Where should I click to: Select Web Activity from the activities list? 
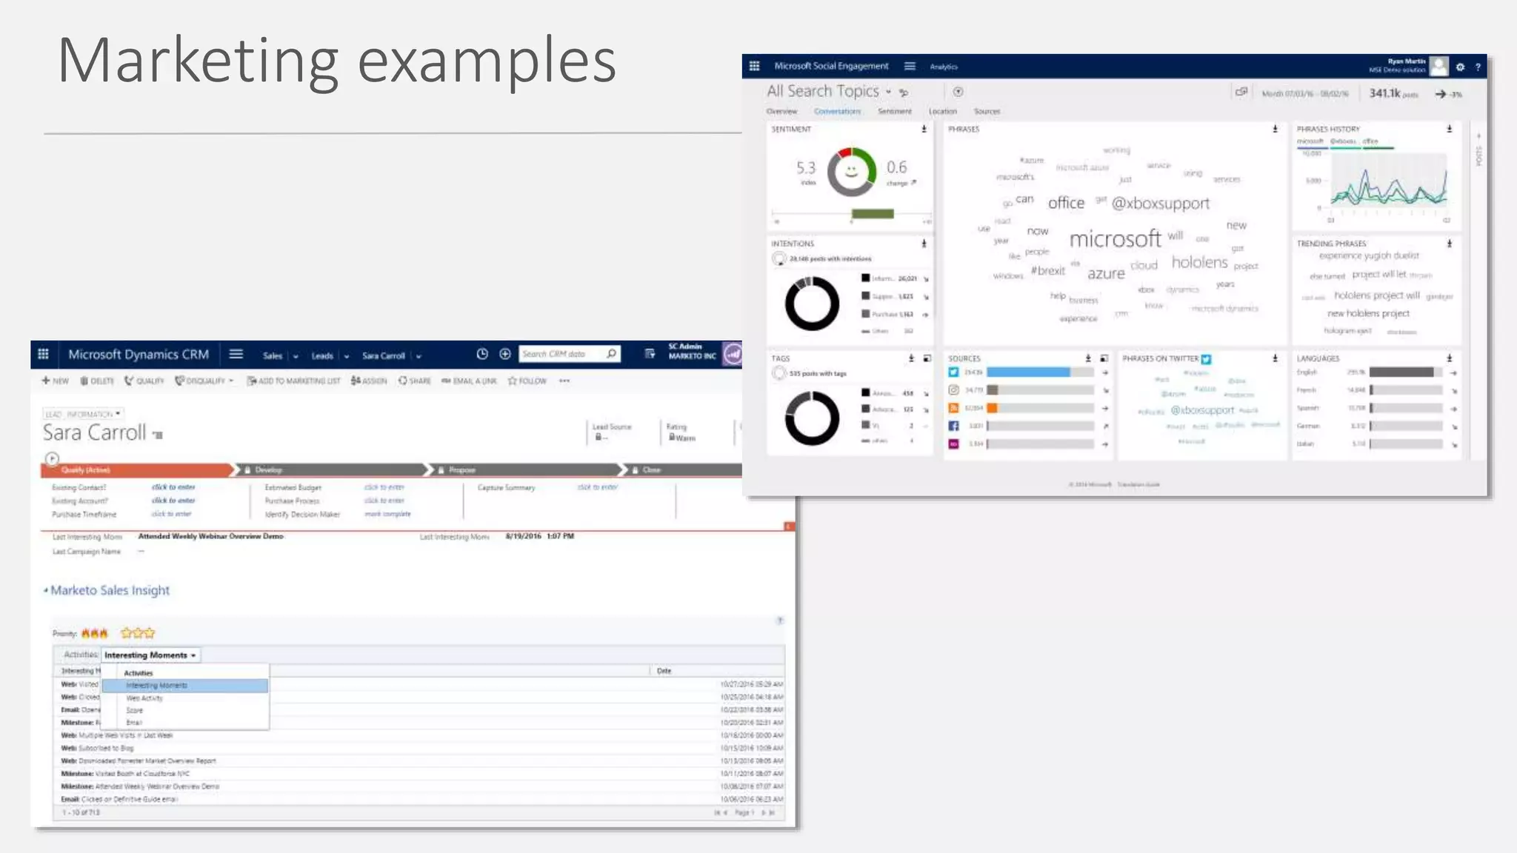[x=144, y=698]
